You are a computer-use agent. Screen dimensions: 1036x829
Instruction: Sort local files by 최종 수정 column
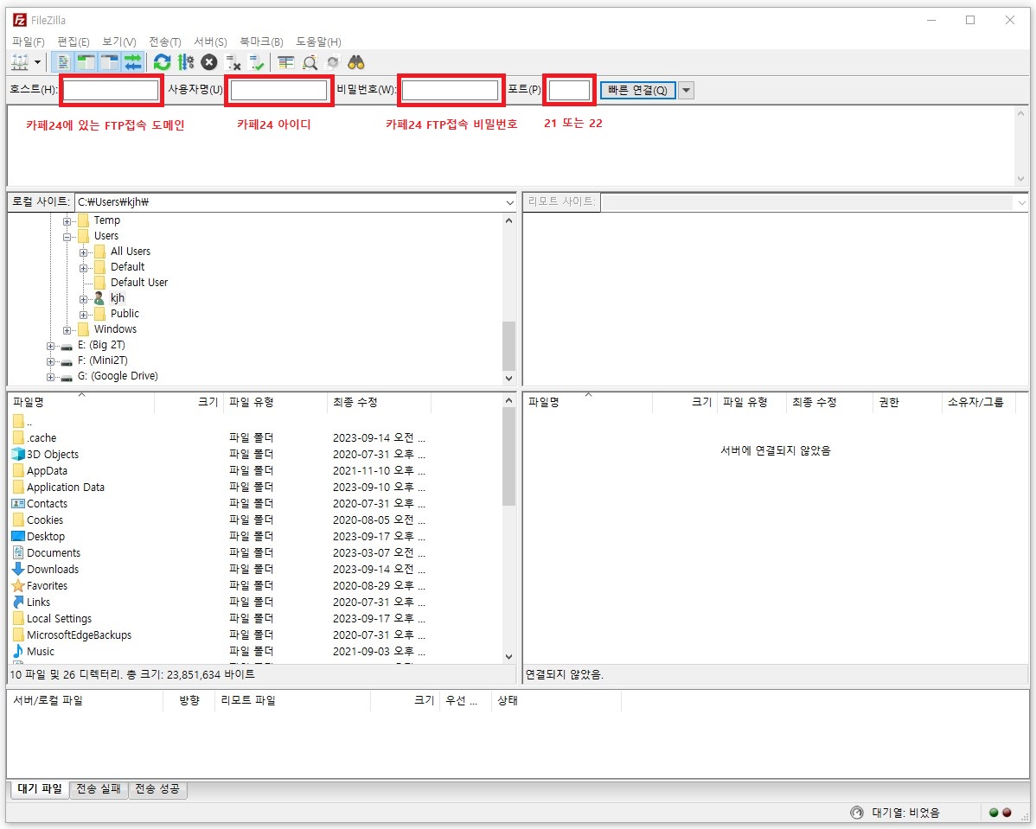[x=379, y=402]
